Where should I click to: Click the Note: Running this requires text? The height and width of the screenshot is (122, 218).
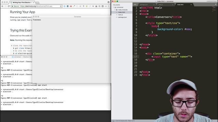point(21,40)
